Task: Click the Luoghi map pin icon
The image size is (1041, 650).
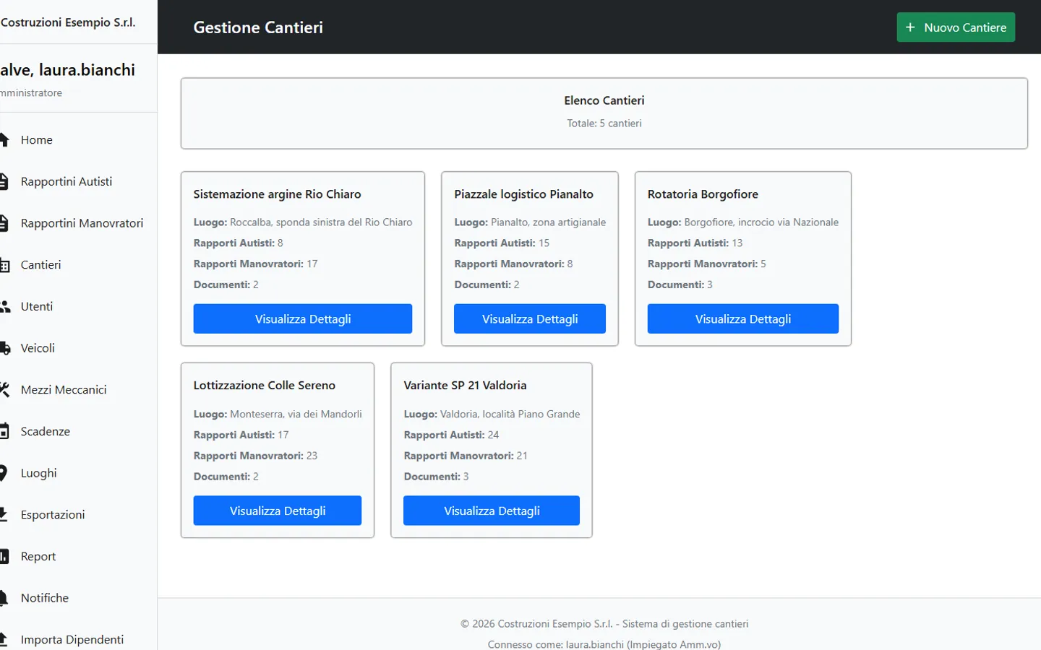Action: (x=3, y=473)
